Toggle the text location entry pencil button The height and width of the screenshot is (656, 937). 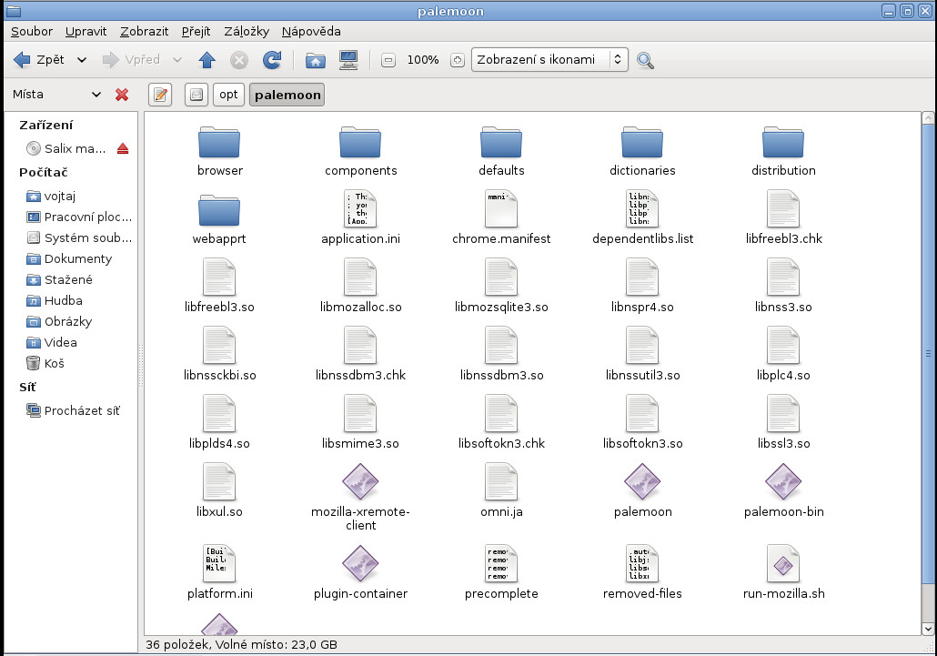pyautogui.click(x=160, y=95)
